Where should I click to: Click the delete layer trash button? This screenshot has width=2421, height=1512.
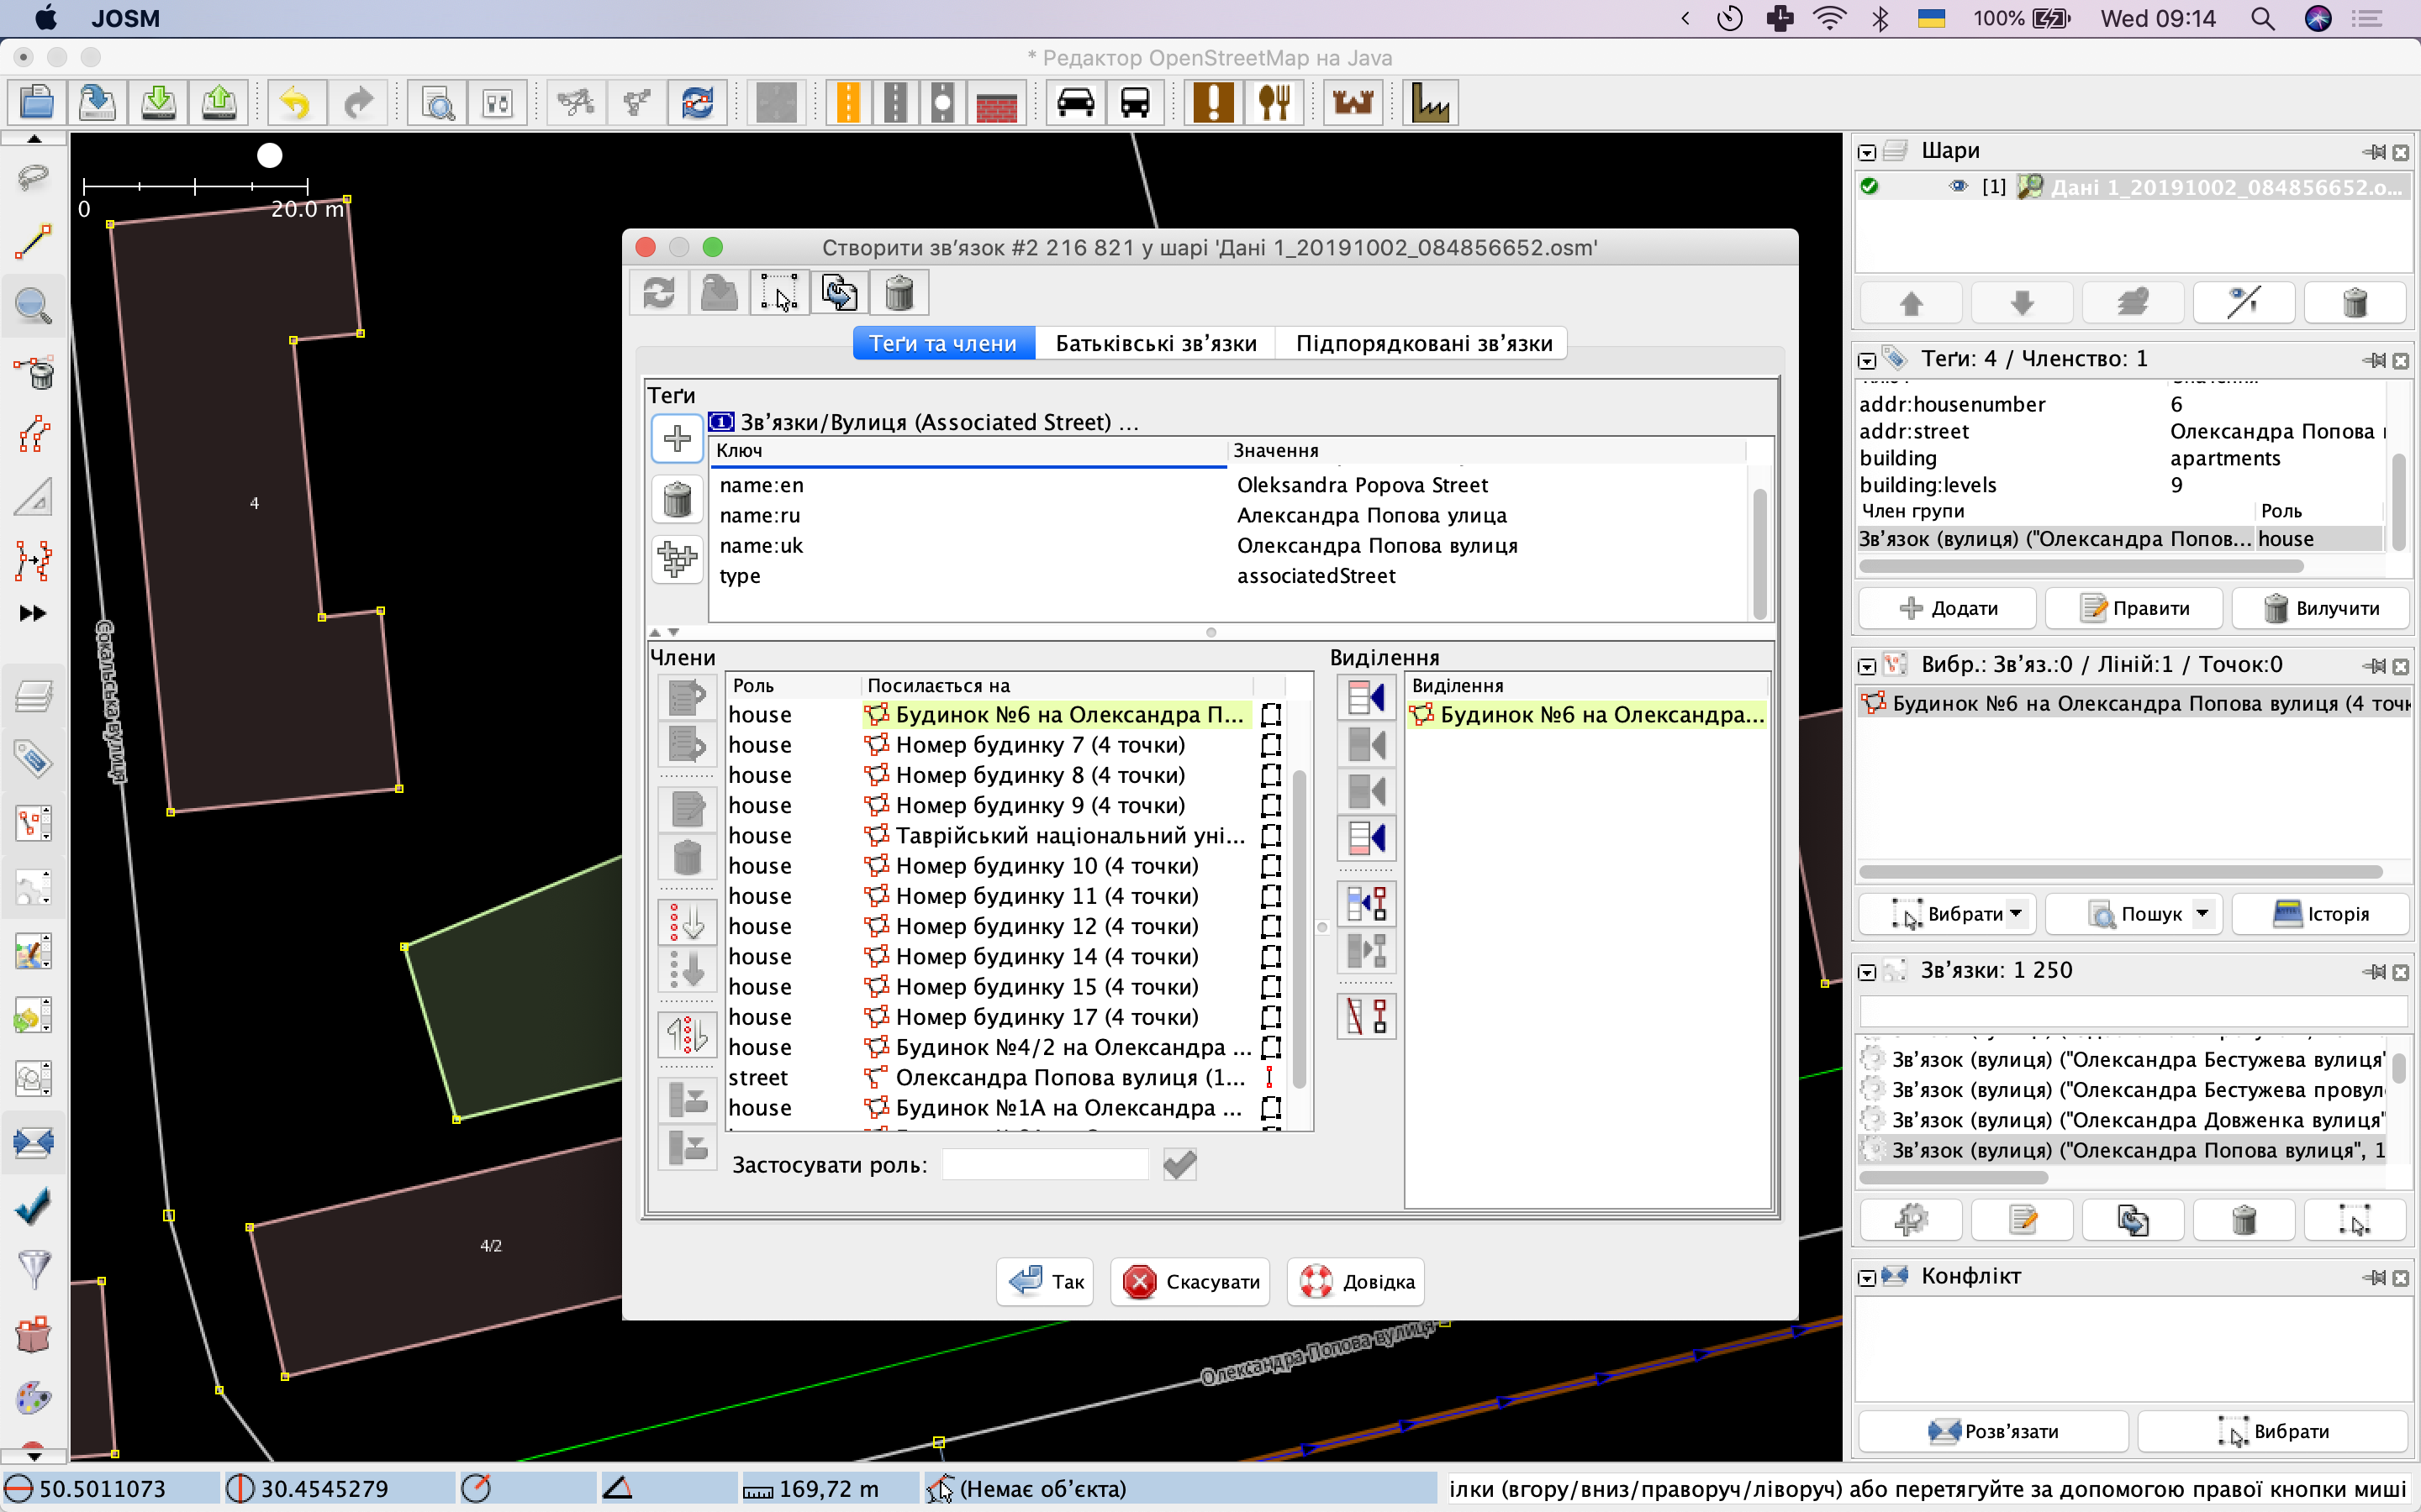click(x=2355, y=302)
